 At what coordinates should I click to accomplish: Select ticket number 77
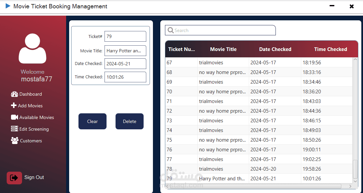click(169, 159)
